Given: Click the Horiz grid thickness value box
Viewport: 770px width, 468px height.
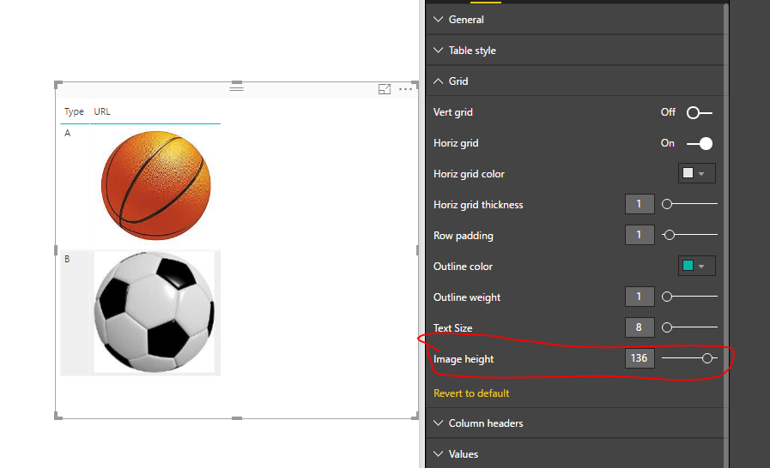Looking at the screenshot, I should coord(640,204).
